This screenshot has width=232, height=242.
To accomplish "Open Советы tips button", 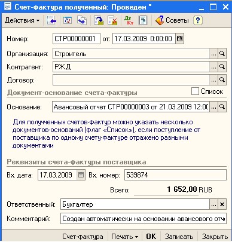I will pyautogui.click(x=172, y=20).
